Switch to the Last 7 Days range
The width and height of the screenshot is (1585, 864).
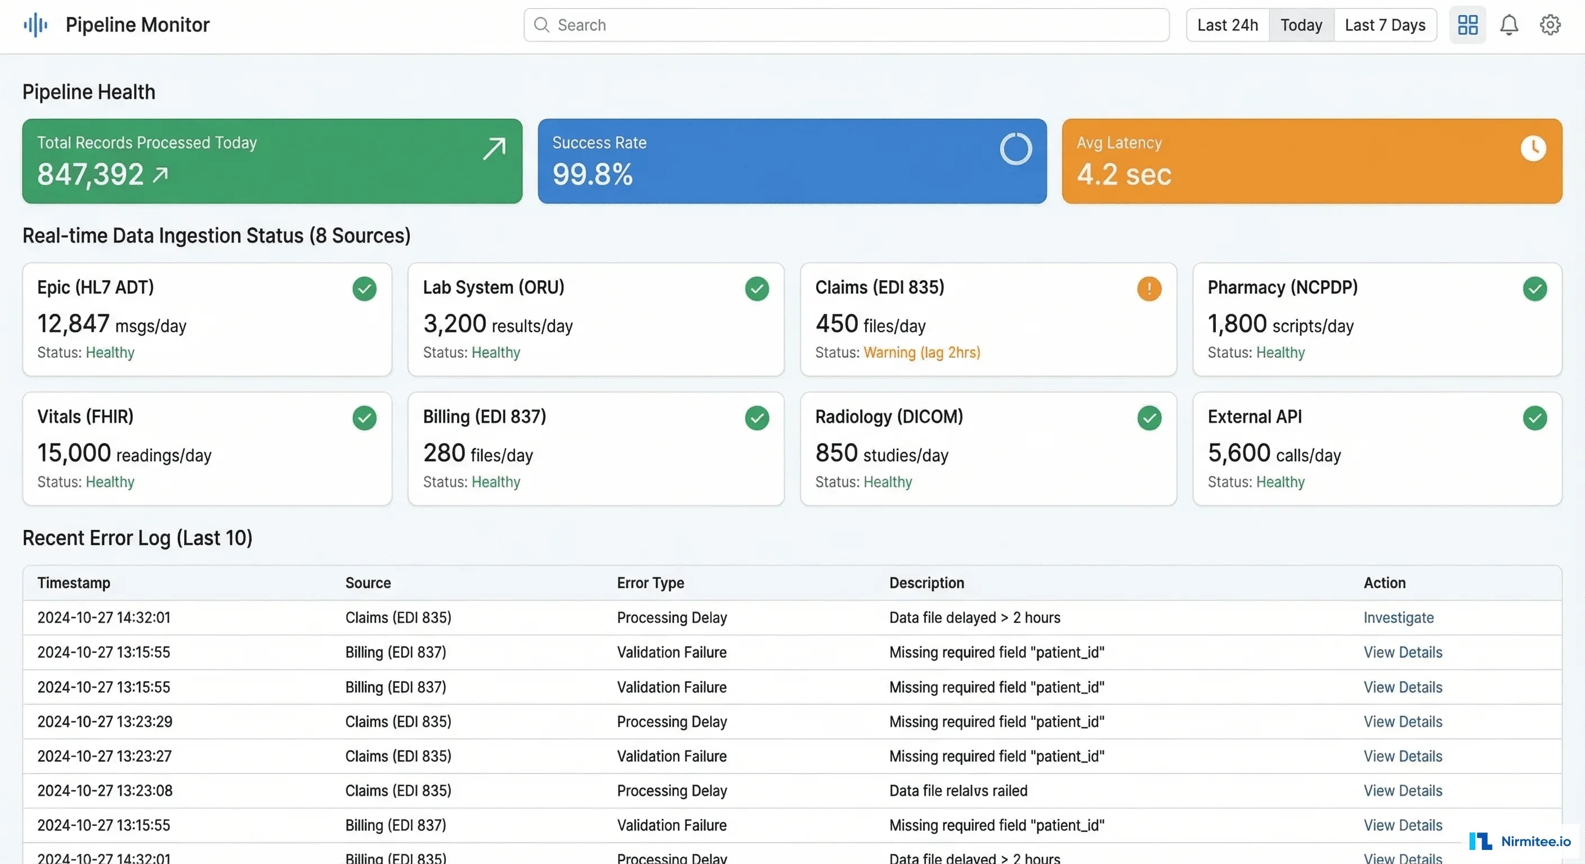[x=1385, y=25]
